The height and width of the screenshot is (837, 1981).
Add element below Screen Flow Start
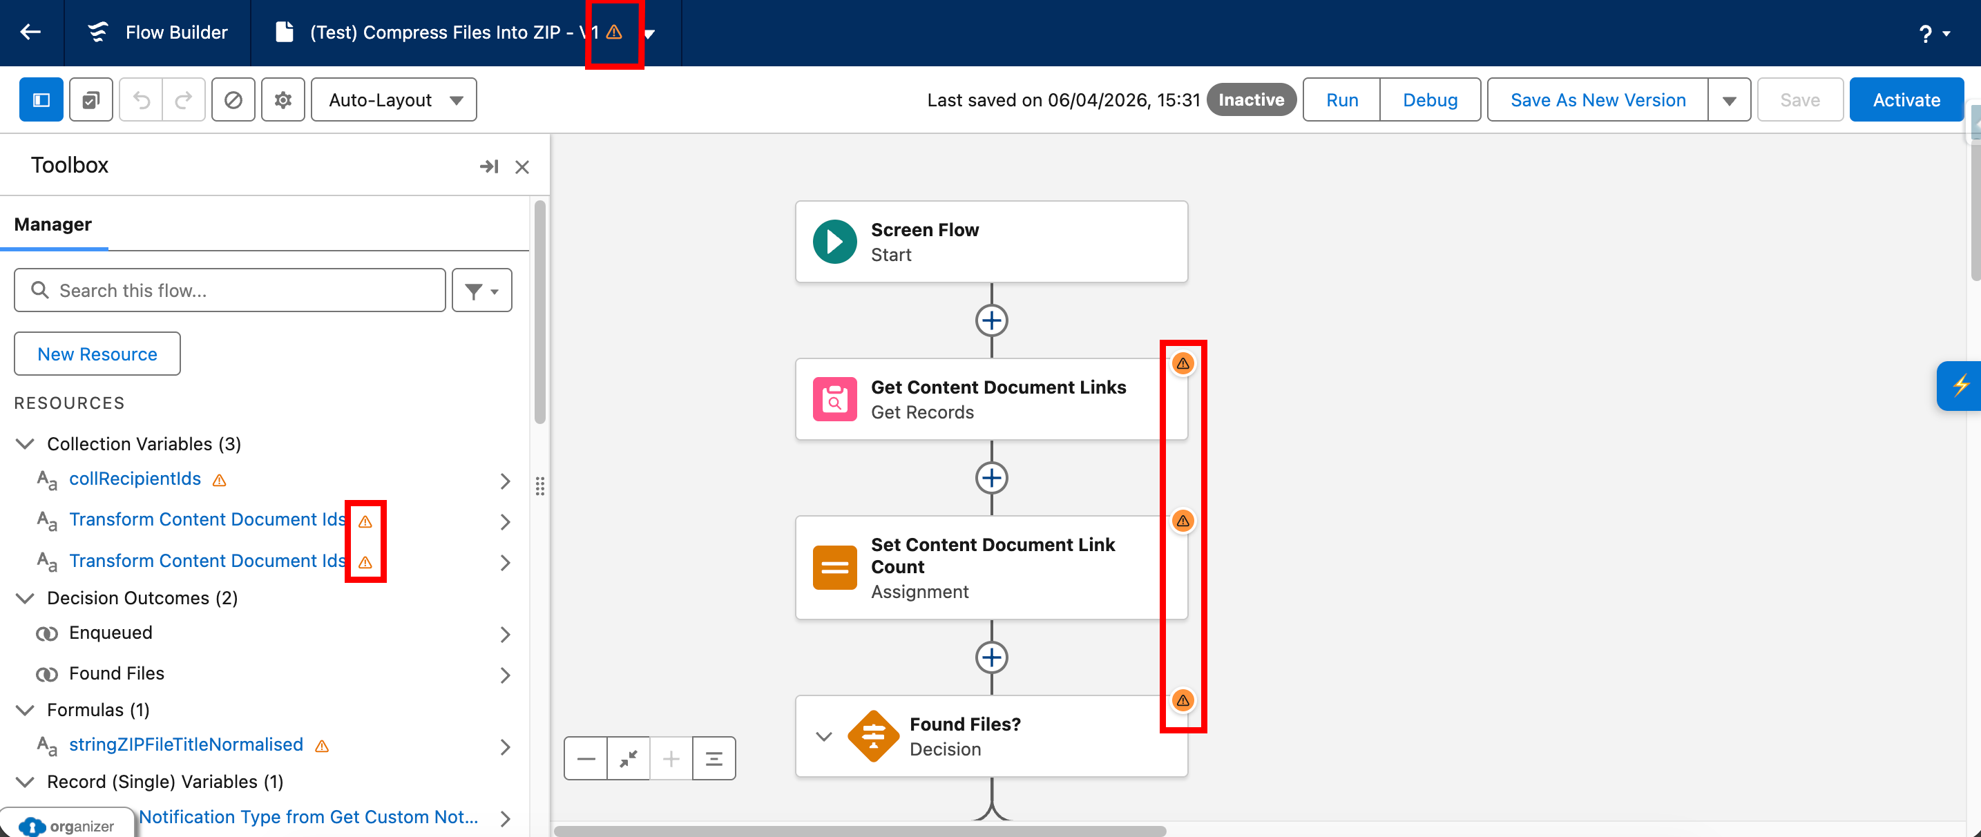(991, 320)
